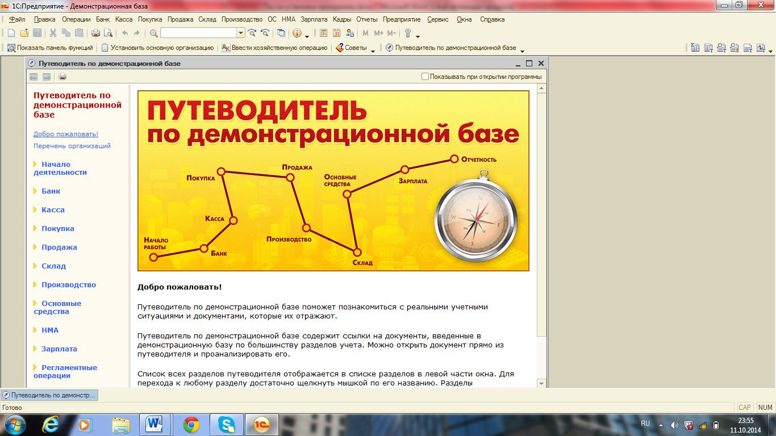Enable 'Показывать при открытии программы' checkbox
The width and height of the screenshot is (776, 436).
[x=425, y=77]
